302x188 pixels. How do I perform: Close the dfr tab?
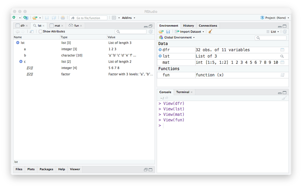pos(27,26)
